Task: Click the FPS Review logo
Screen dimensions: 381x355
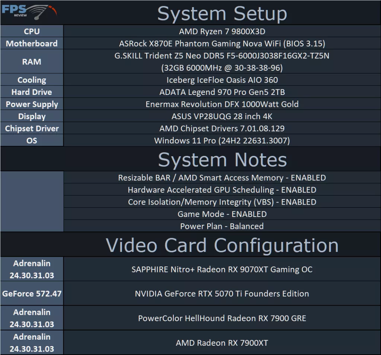Action: point(29,12)
